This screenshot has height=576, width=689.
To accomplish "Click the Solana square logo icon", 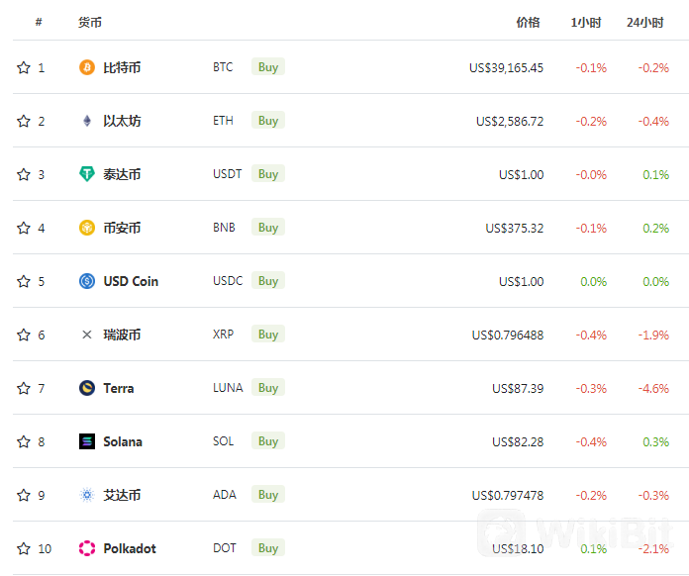I will click(x=87, y=441).
